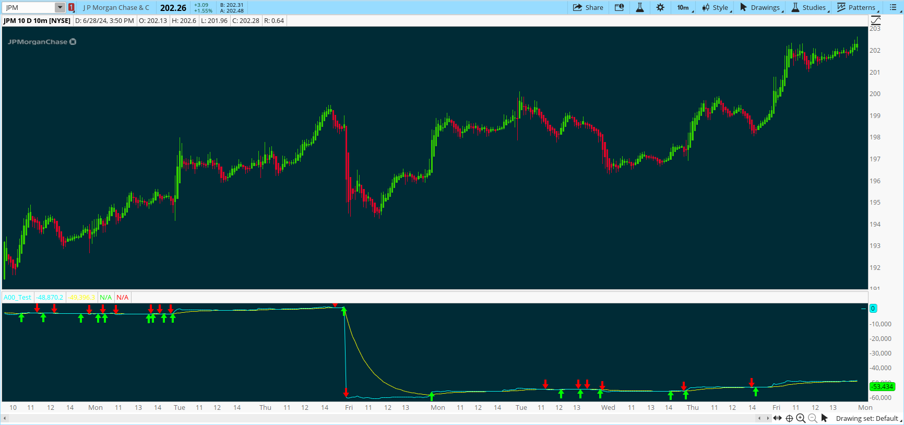
Task: Click the 200 price axis label
Action: coord(875,94)
